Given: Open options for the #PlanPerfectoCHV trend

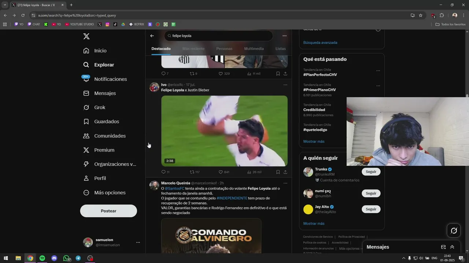Looking at the screenshot, I should (378, 71).
